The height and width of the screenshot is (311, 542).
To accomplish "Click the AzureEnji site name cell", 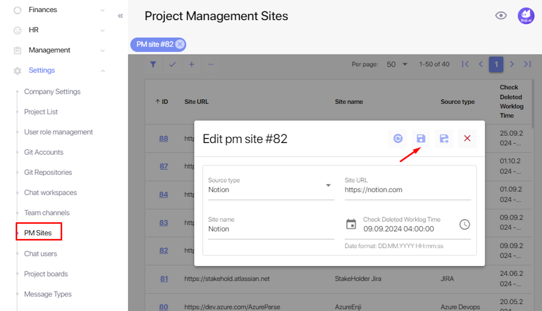I will 348,307.
